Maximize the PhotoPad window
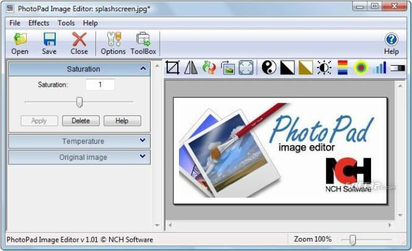The width and height of the screenshot is (412, 251). (375, 6)
